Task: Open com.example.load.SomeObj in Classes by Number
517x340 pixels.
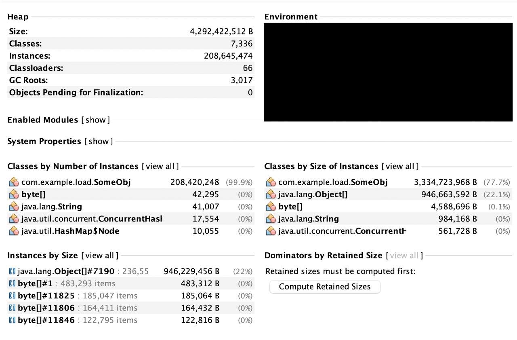Action: [x=76, y=182]
